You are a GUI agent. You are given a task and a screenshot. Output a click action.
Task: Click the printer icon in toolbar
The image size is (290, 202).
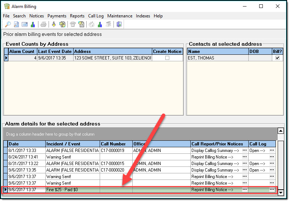[x=43, y=24]
